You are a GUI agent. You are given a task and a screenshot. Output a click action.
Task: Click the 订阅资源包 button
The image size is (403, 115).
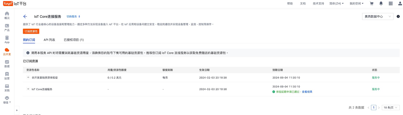[31, 31]
